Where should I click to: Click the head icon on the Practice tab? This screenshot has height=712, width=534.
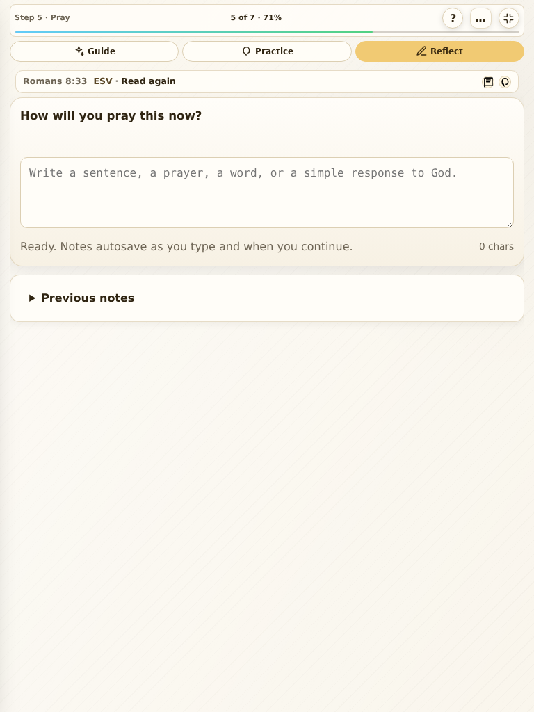247,51
